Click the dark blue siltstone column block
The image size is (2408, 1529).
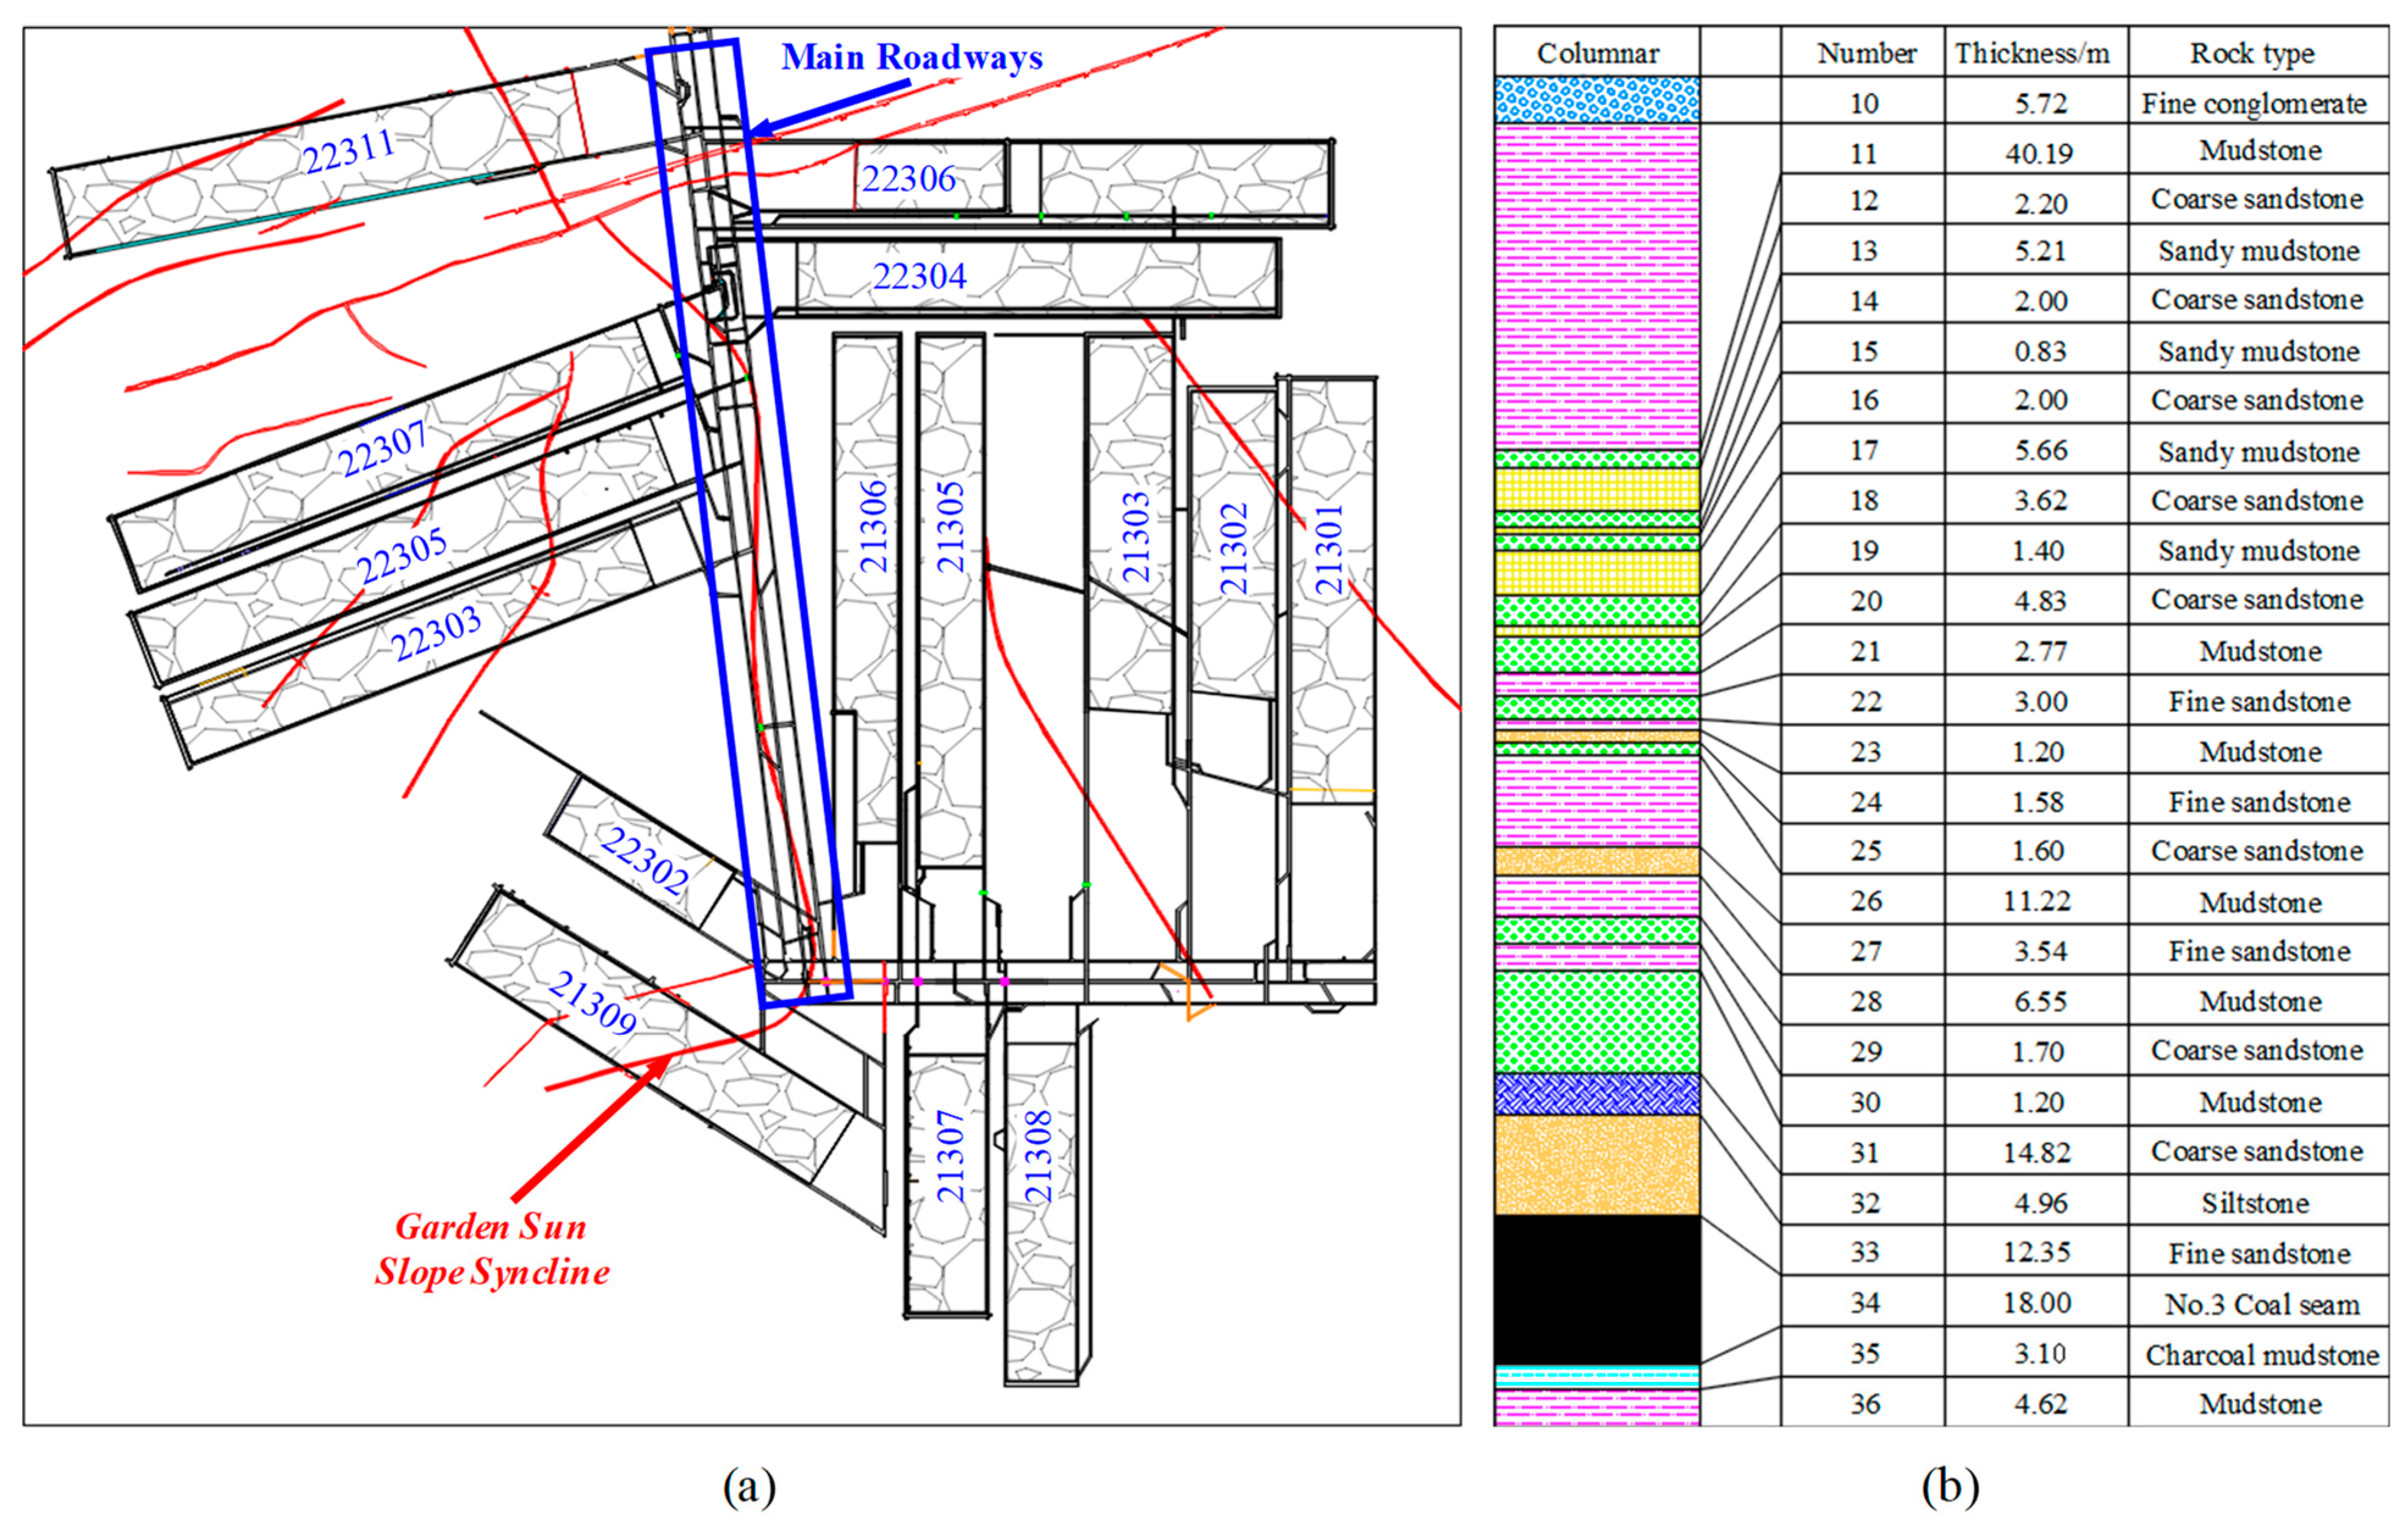1597,1094
